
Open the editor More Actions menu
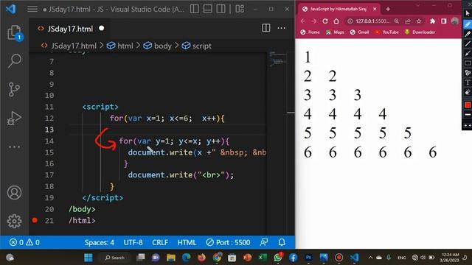[x=282, y=28]
